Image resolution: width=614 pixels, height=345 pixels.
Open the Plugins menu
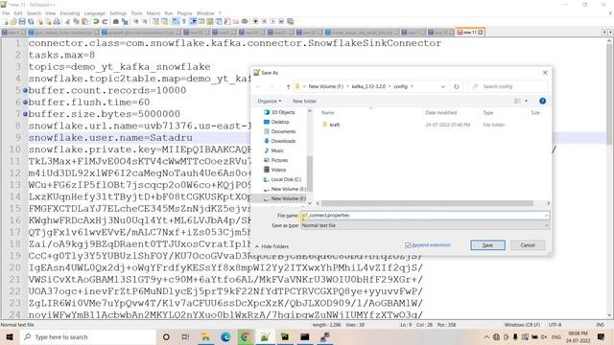(184, 13)
